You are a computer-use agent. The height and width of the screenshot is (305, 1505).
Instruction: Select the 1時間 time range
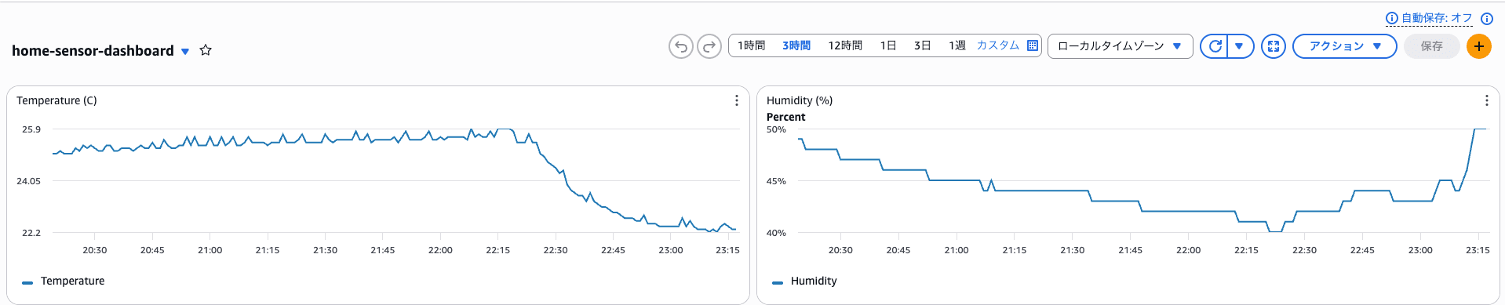751,45
